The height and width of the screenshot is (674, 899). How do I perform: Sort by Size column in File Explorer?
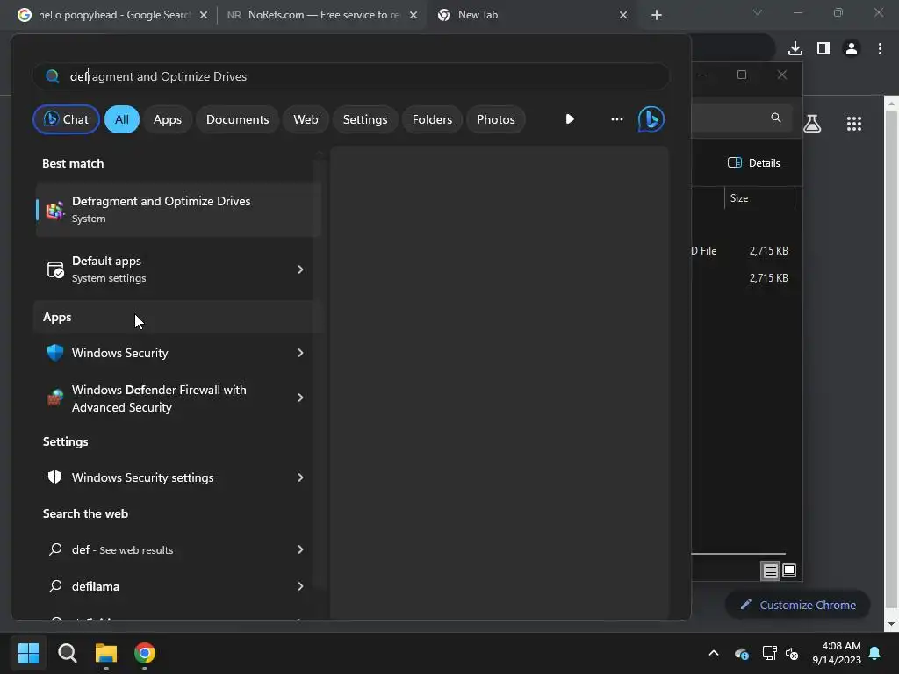759,198
